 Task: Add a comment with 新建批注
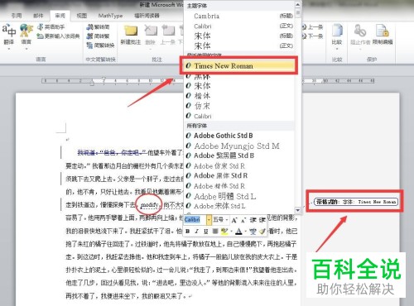[x=131, y=35]
